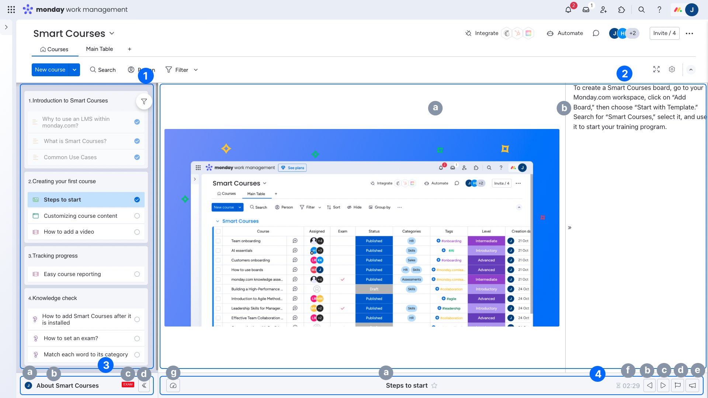Click the lesson screenshot image
Image resolution: width=708 pixels, height=398 pixels.
362,228
